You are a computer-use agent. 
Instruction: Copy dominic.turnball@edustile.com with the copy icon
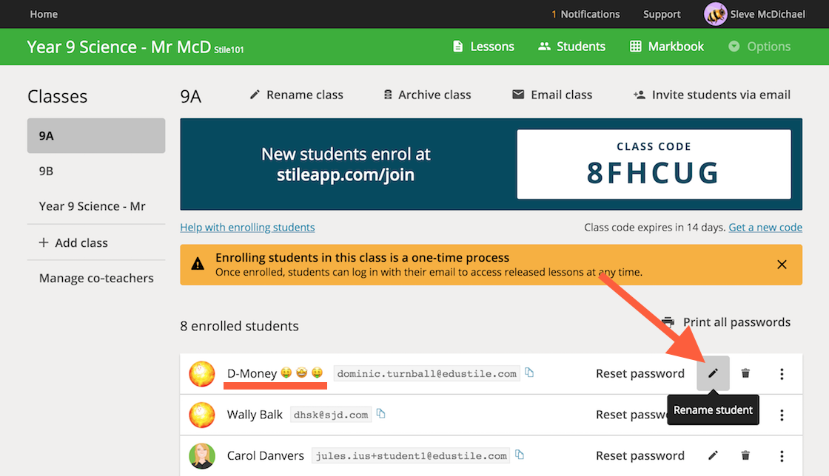[529, 372]
